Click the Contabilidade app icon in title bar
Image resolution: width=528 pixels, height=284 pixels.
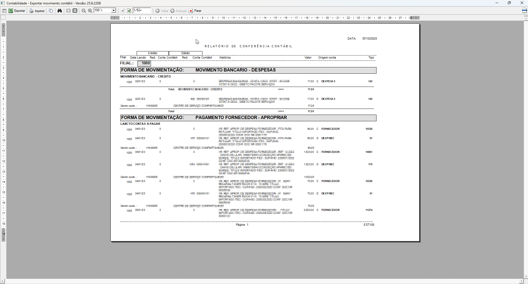point(3,3)
